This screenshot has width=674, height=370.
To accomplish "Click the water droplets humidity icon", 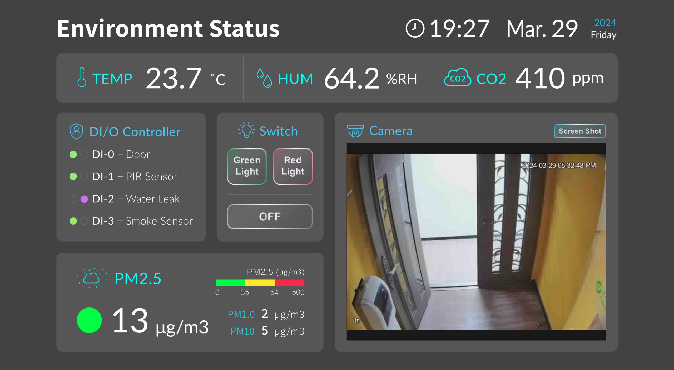I will [x=264, y=78].
